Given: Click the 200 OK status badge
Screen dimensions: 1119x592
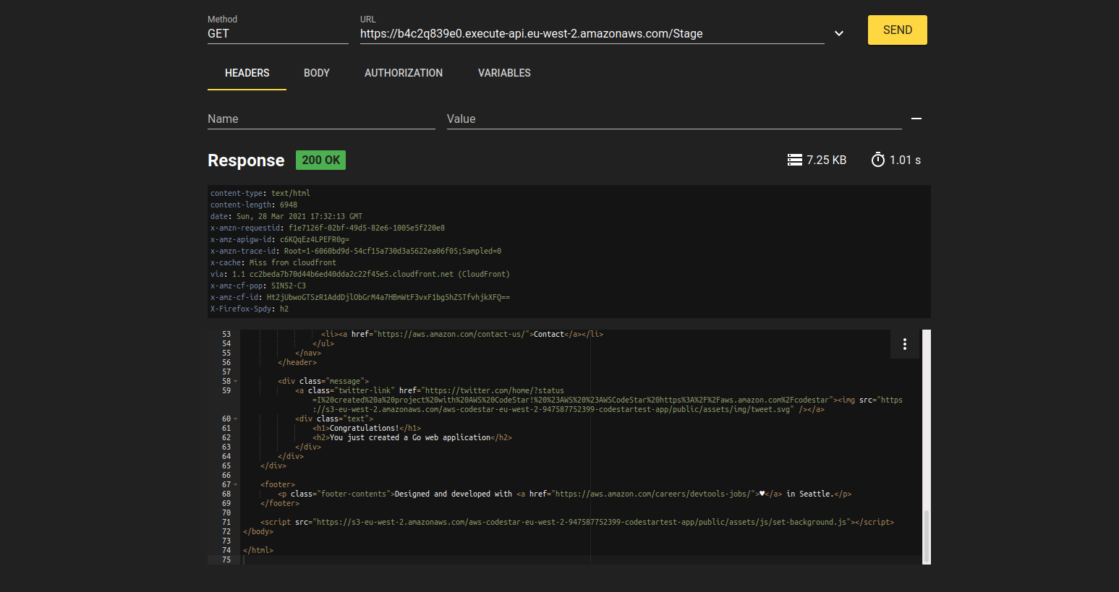Looking at the screenshot, I should point(320,160).
